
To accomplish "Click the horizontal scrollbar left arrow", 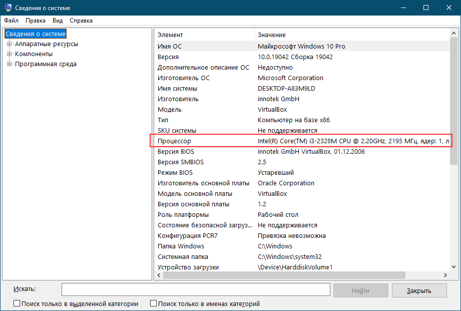I will coord(159,275).
